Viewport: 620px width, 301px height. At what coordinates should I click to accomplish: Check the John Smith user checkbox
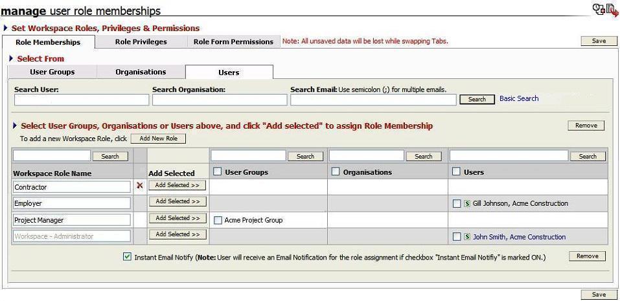click(457, 237)
